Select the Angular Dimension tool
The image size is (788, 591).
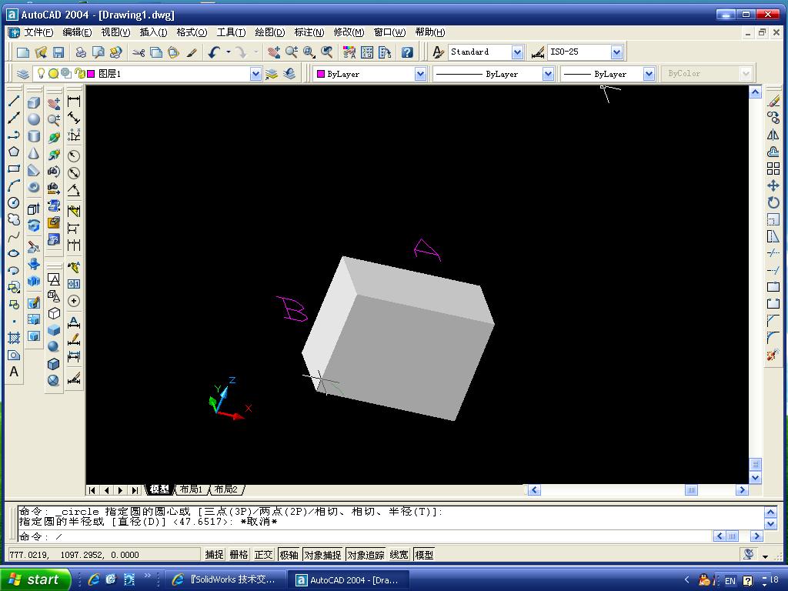74,190
